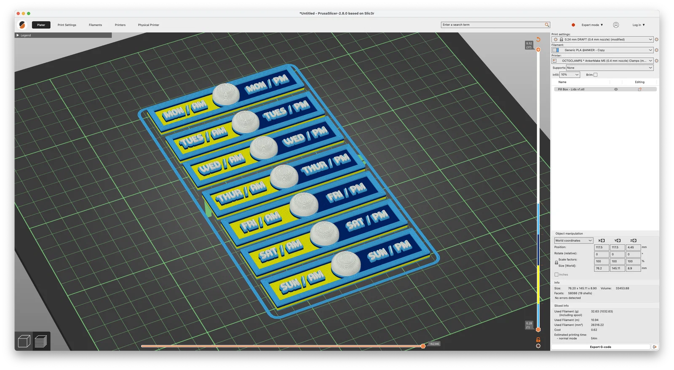Click the Export G-code button
This screenshot has width=674, height=370.
(600, 347)
